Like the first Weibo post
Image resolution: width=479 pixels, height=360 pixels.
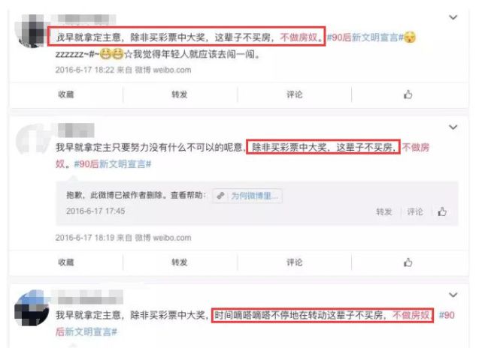coord(408,94)
